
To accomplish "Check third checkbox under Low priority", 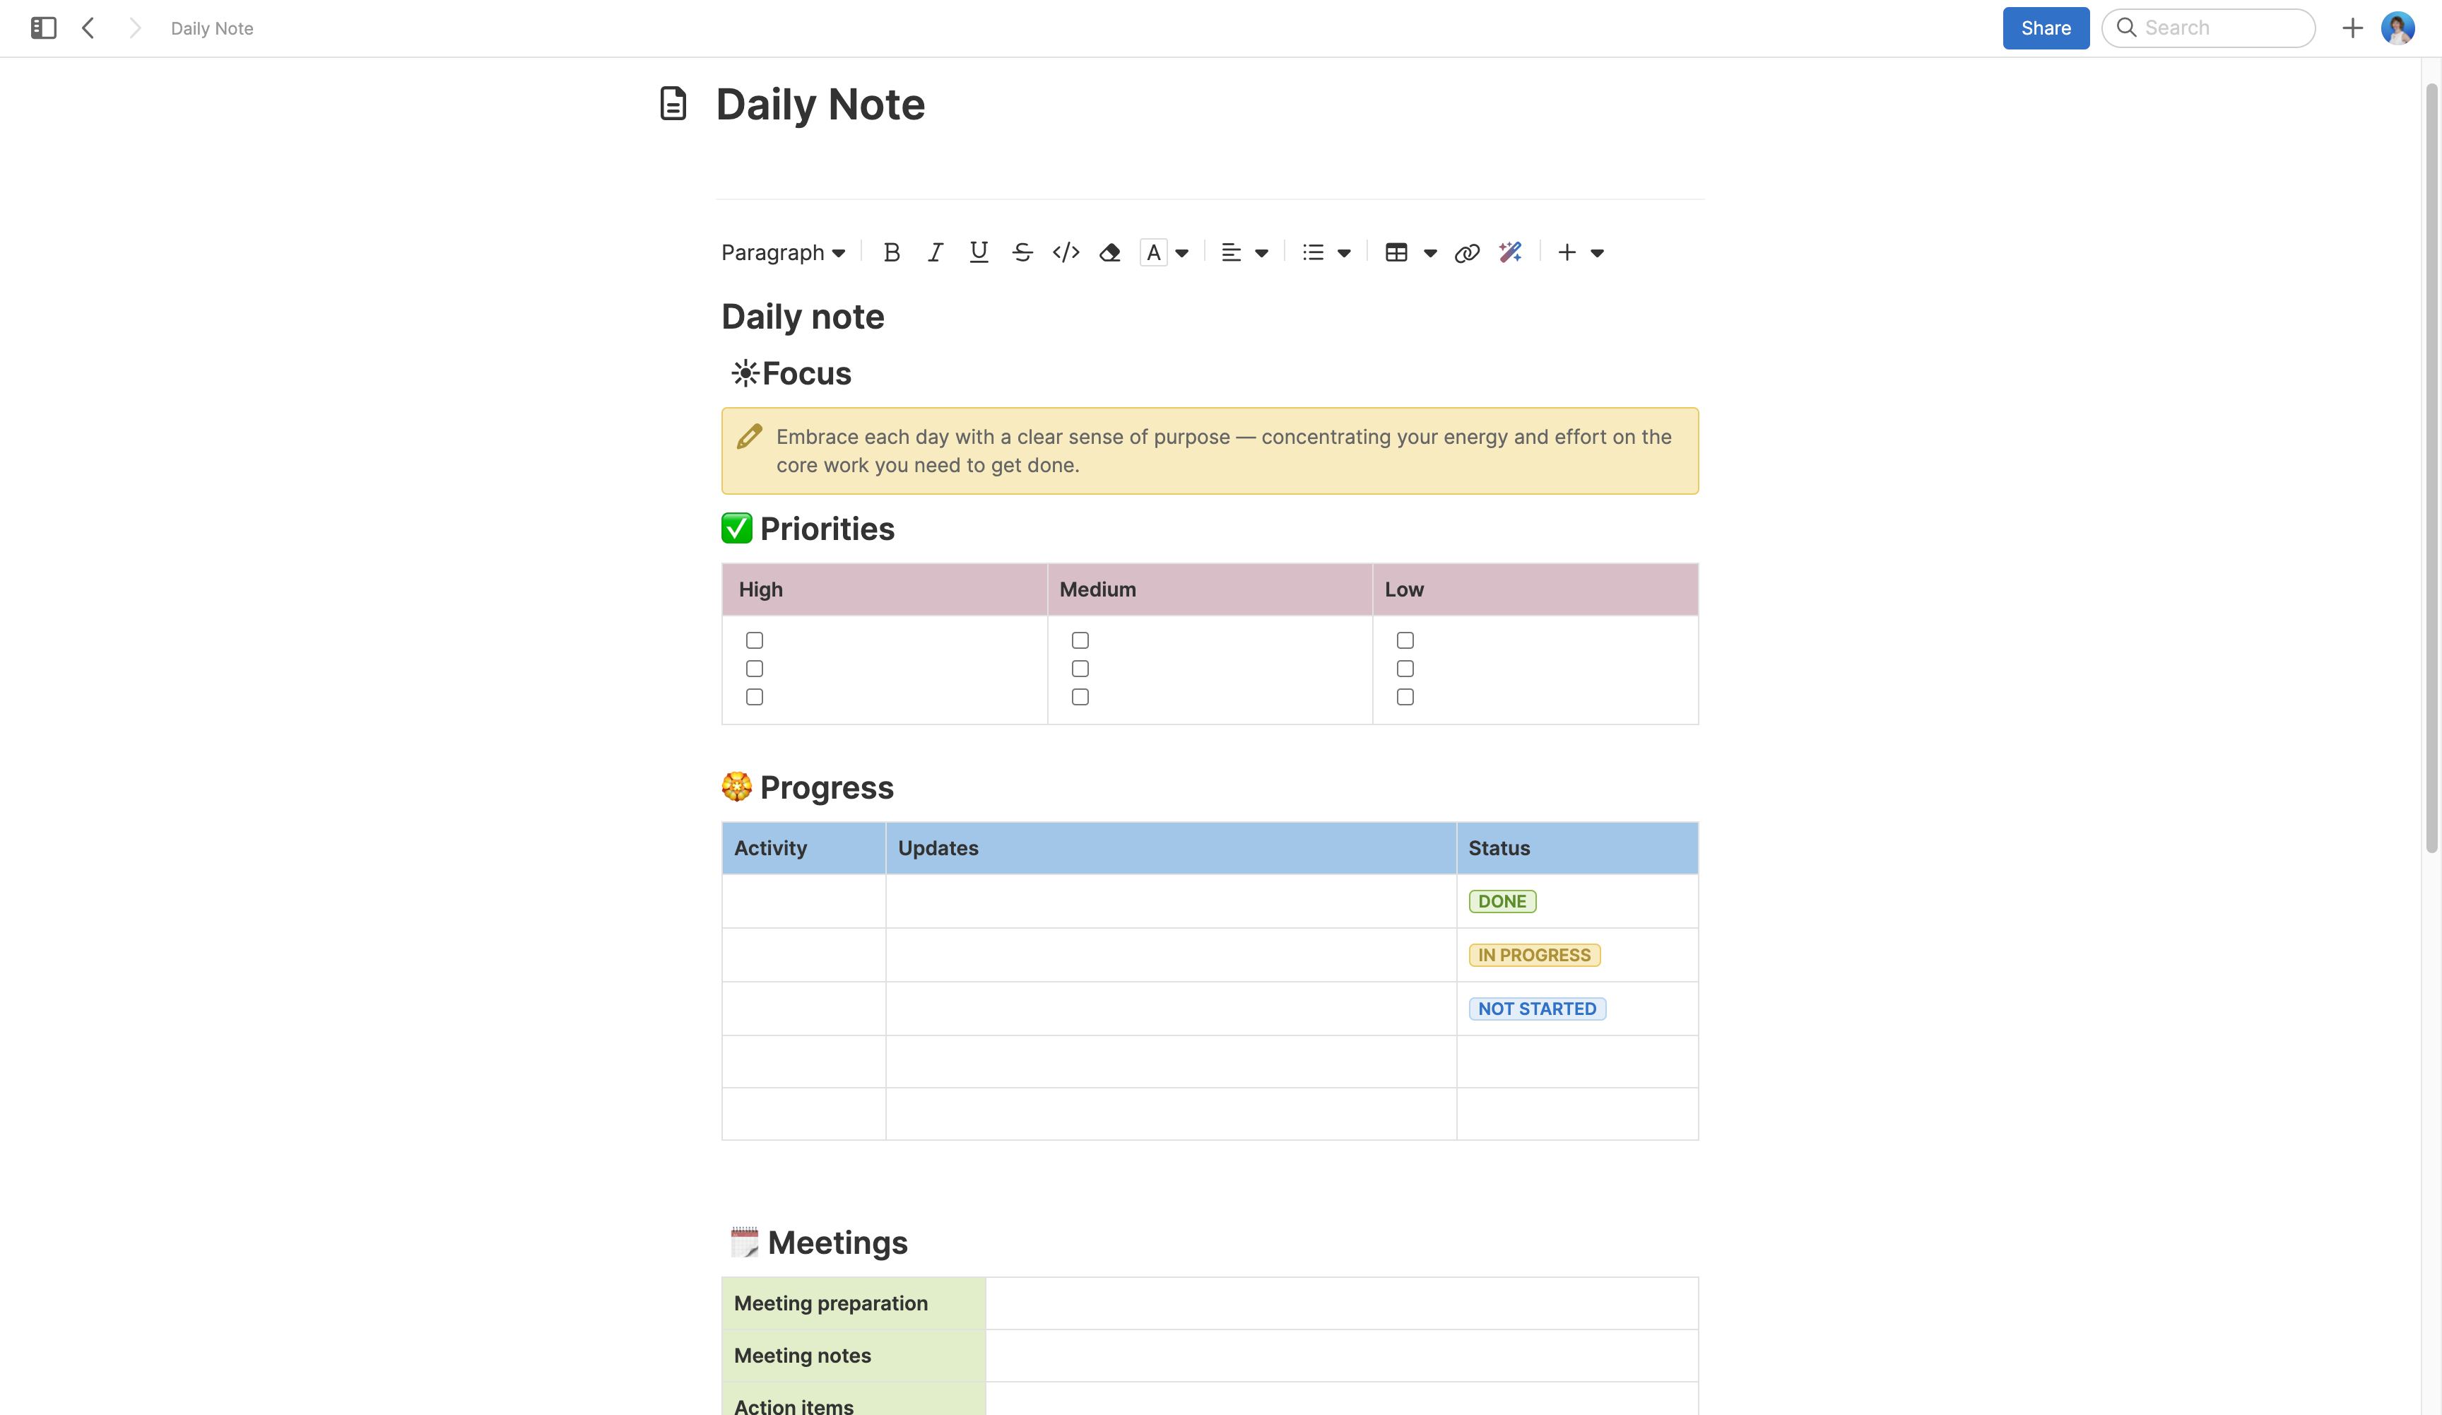I will tap(1405, 697).
